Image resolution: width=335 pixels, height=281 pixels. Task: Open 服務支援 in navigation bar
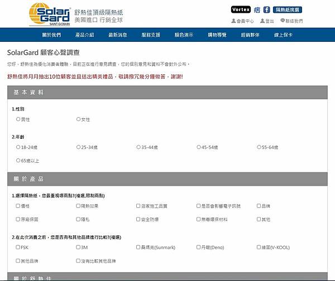(x=151, y=35)
